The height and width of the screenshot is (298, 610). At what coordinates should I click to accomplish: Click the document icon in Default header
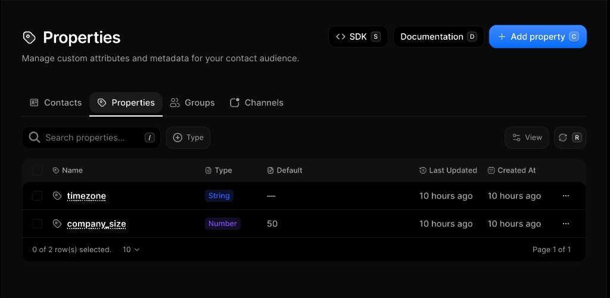pos(270,170)
